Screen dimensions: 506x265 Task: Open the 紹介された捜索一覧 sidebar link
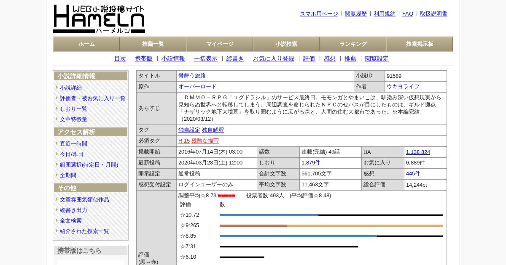(84, 231)
